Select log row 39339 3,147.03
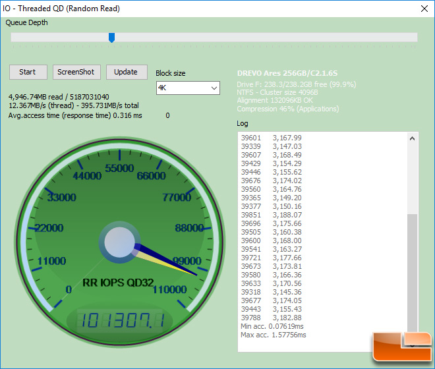 (271, 146)
